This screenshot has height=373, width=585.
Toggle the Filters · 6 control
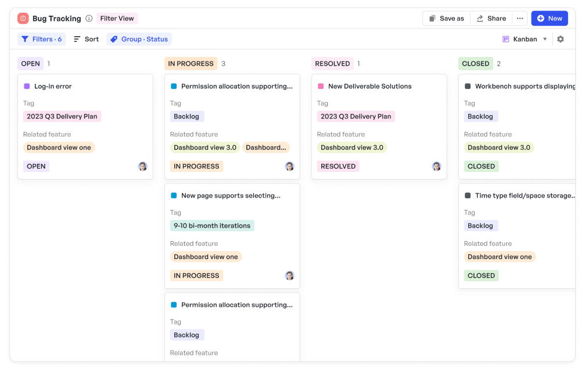point(41,40)
